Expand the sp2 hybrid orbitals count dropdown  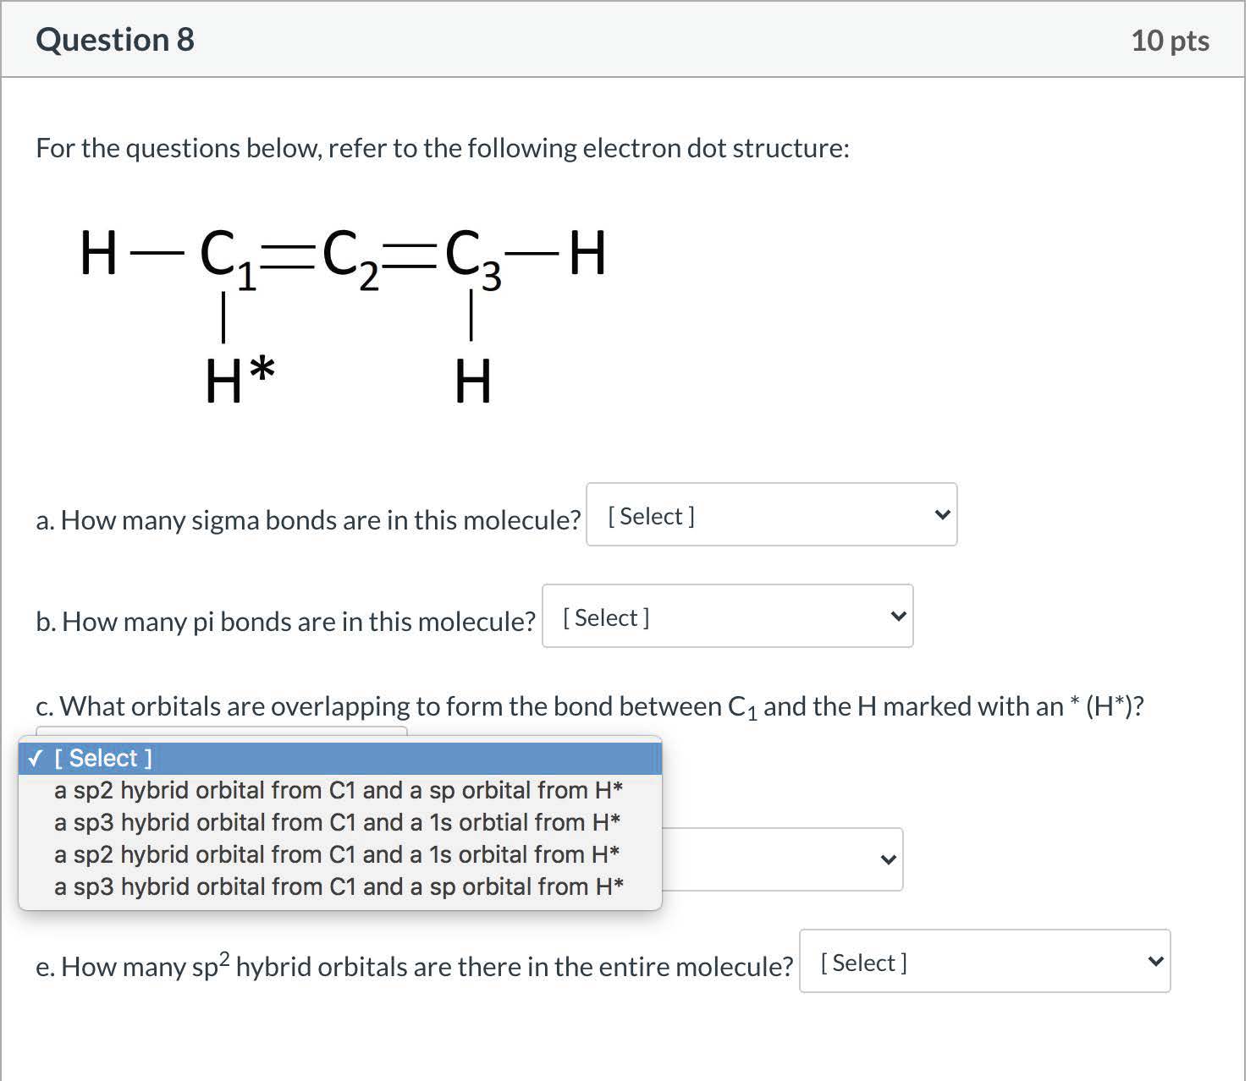point(984,962)
